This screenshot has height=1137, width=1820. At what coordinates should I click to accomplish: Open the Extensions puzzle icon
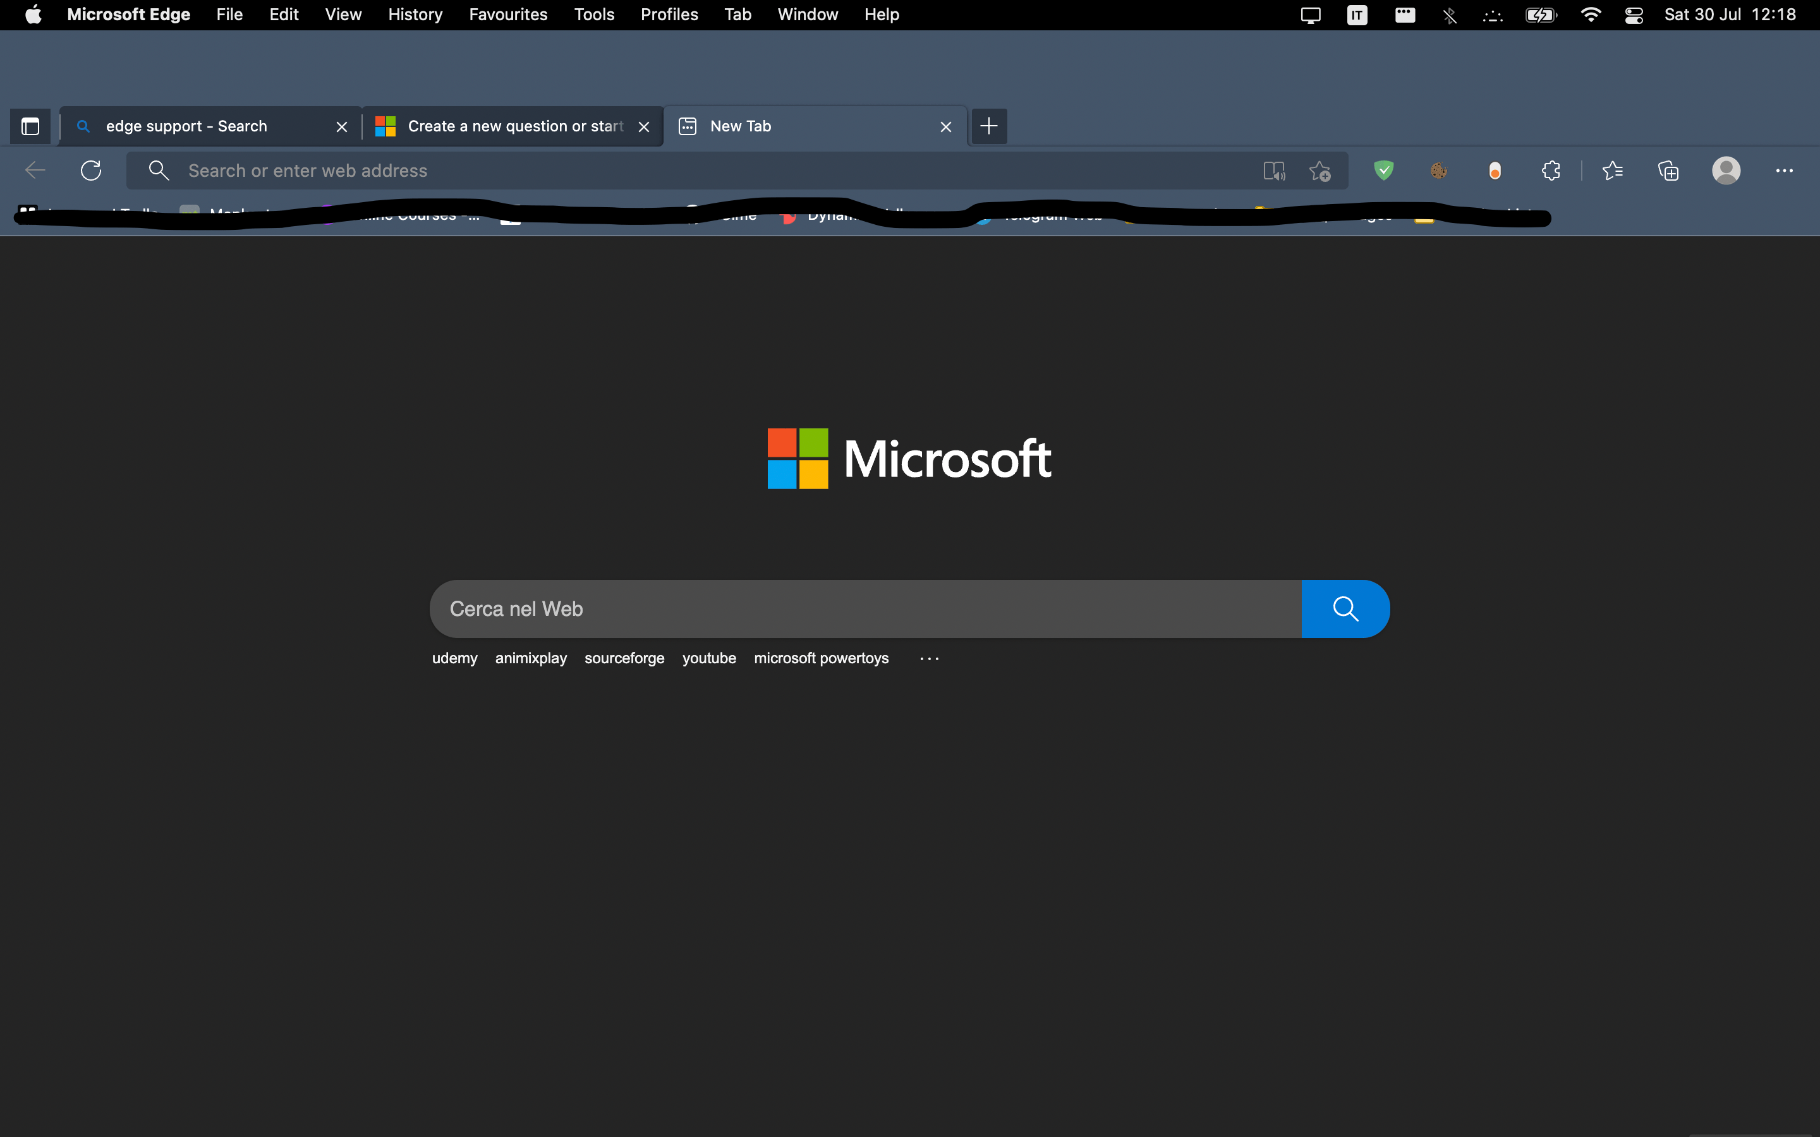coord(1551,171)
